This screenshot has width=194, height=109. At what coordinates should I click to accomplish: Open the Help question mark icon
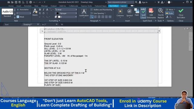point(169,2)
